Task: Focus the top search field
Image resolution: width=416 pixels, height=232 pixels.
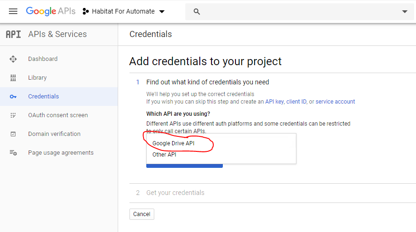Action: click(299, 12)
